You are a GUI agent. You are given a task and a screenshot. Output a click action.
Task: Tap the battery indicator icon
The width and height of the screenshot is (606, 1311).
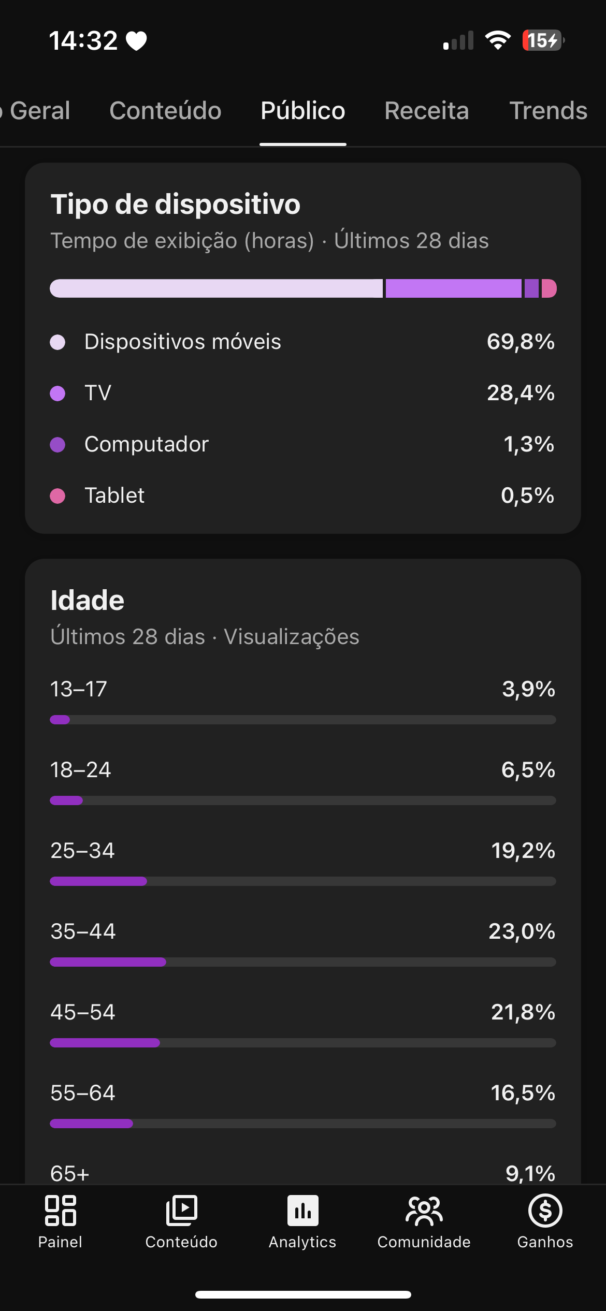click(542, 40)
